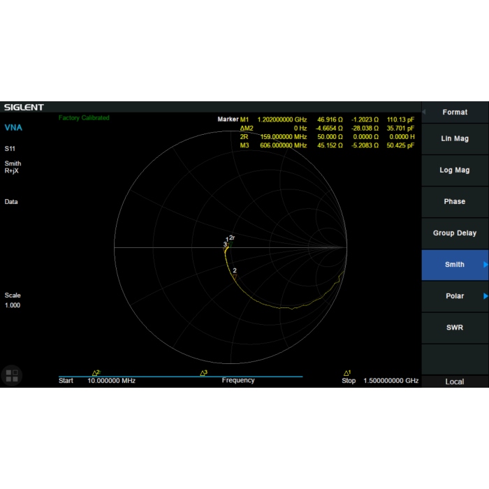Click M3 frequency 606.000000 MHz
The image size is (489, 489).
pyautogui.click(x=283, y=145)
